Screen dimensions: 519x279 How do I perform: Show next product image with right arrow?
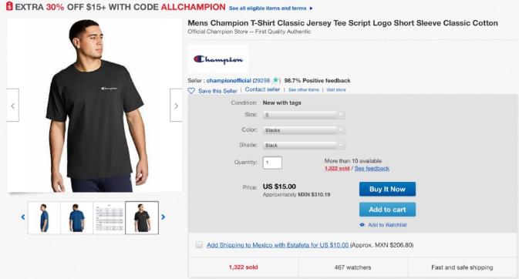176,106
